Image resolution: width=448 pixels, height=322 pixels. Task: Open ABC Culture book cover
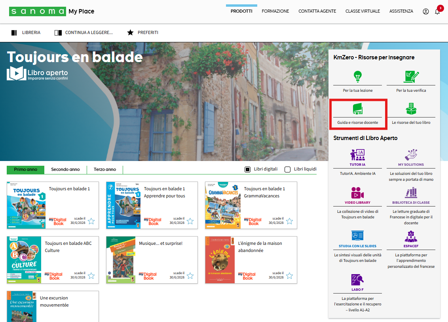(24, 260)
